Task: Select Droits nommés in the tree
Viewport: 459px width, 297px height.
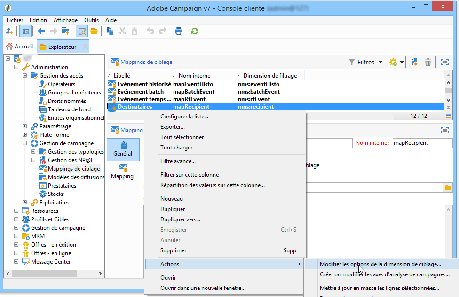Action: pyautogui.click(x=67, y=101)
